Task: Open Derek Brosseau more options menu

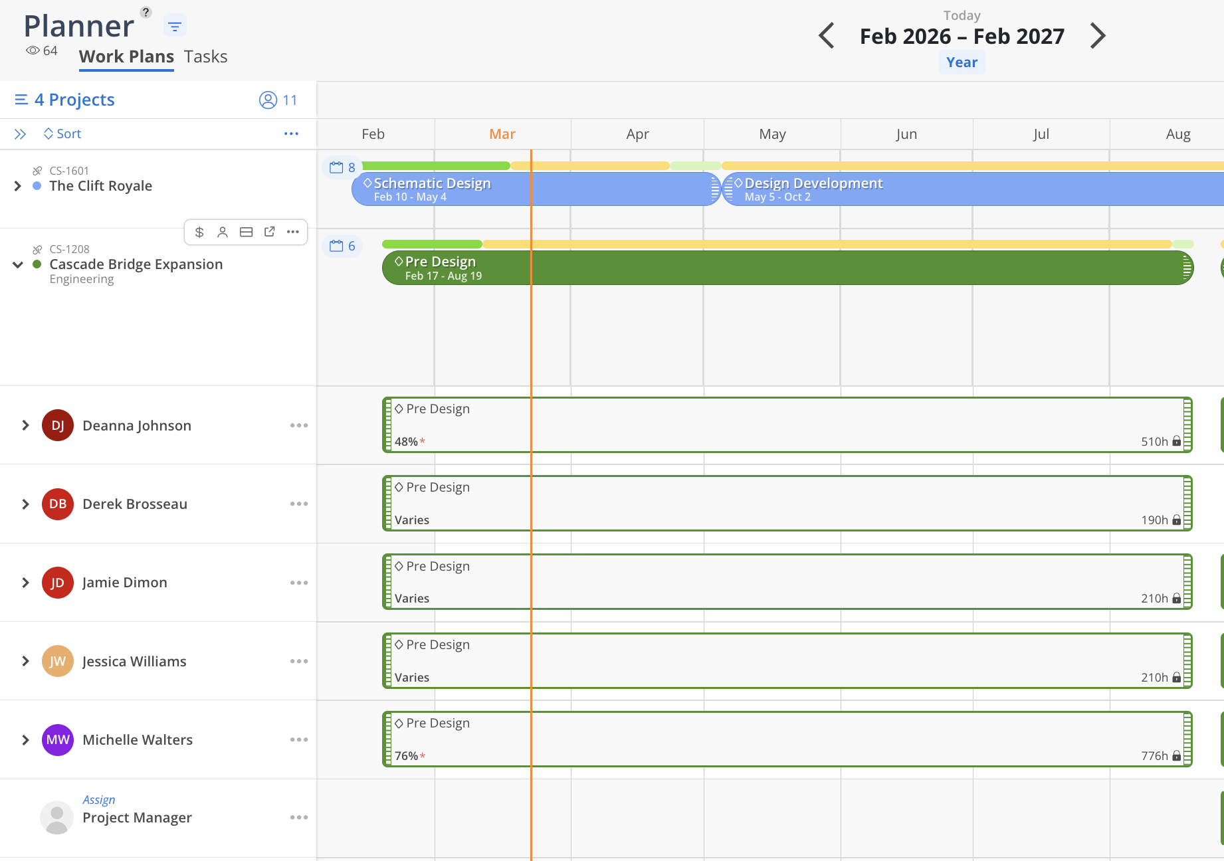Action: tap(299, 504)
